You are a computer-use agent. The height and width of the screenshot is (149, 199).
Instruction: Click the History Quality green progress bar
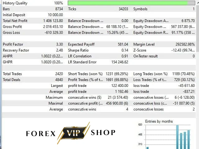[x=131, y=3]
